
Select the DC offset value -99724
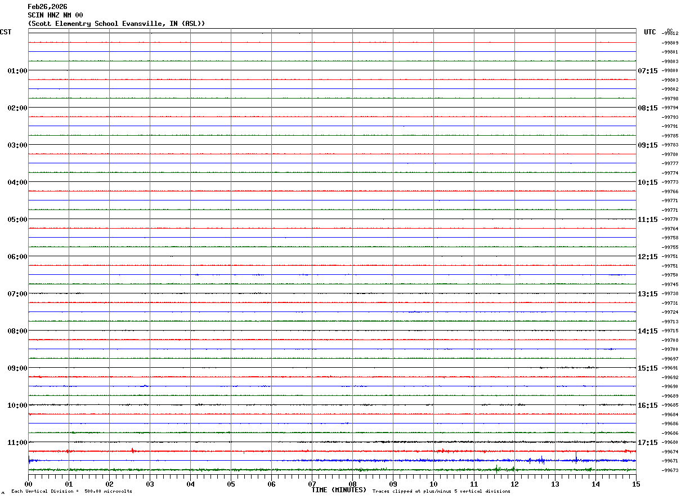pos(670,312)
